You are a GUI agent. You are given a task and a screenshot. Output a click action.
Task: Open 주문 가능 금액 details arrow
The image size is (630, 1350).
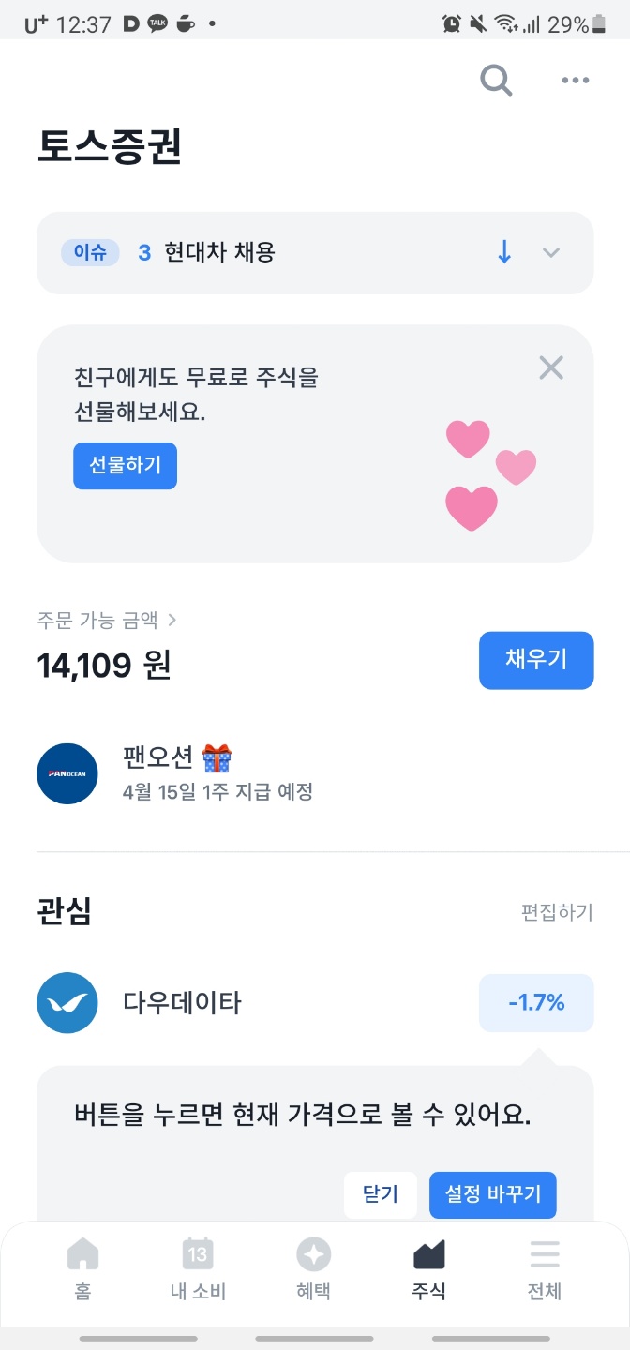pyautogui.click(x=172, y=620)
